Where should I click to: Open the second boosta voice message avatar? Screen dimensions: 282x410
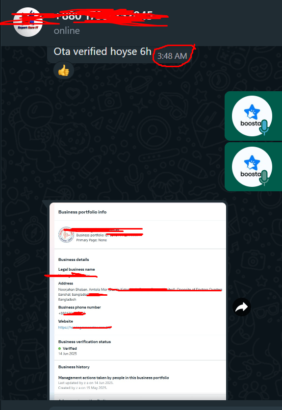point(252,167)
